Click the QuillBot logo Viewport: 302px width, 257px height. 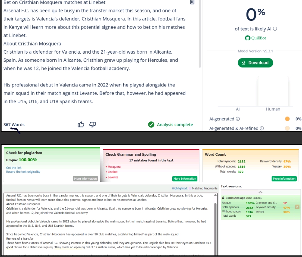pyautogui.click(x=255, y=38)
